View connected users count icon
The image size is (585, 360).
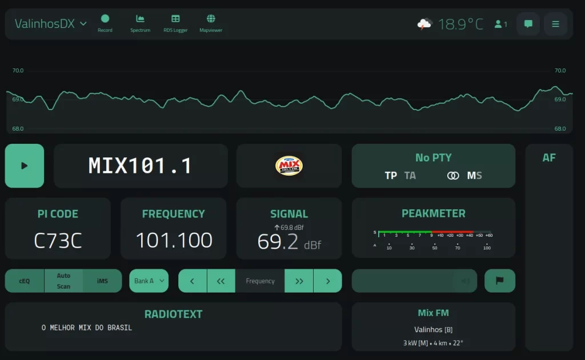[x=500, y=24]
